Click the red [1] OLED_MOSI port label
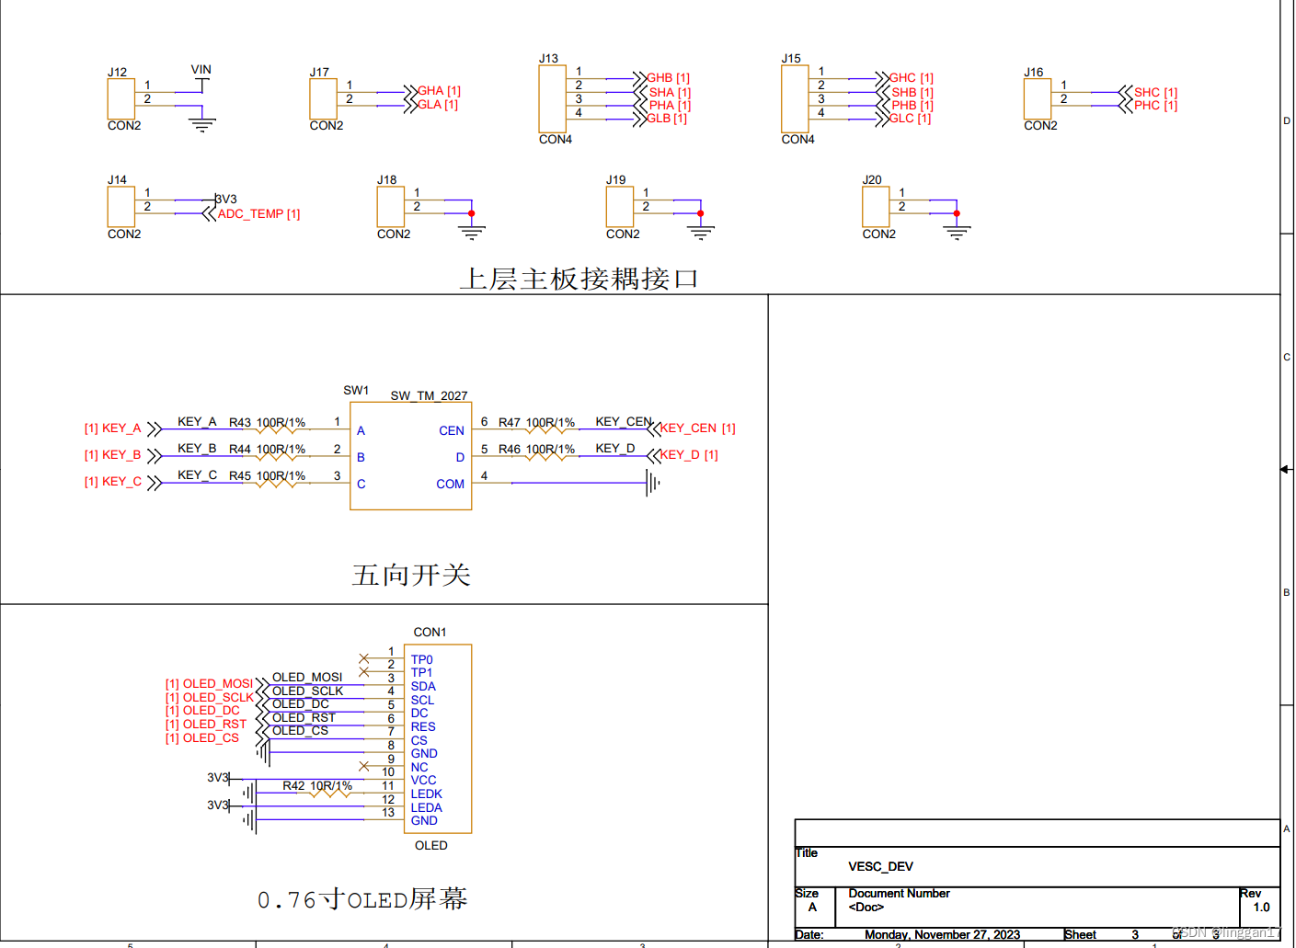Image resolution: width=1296 pixels, height=948 pixels. tap(209, 684)
